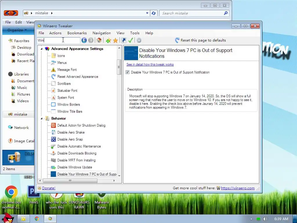Open the Actions menu

coord(55,33)
